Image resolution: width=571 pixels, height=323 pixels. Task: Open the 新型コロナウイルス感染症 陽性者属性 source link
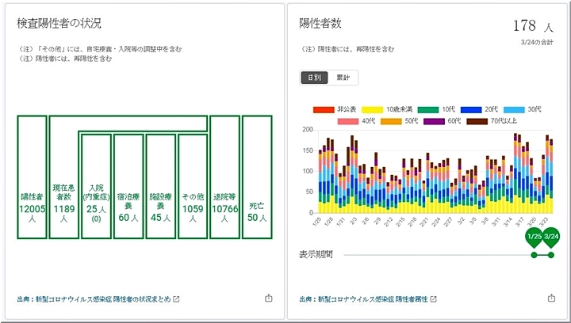pos(364,299)
